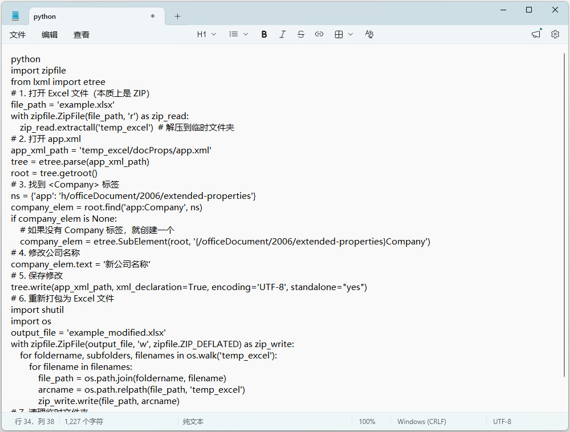The image size is (570, 432).
Task: Insert a hyperlink with link icon
Action: click(x=319, y=34)
